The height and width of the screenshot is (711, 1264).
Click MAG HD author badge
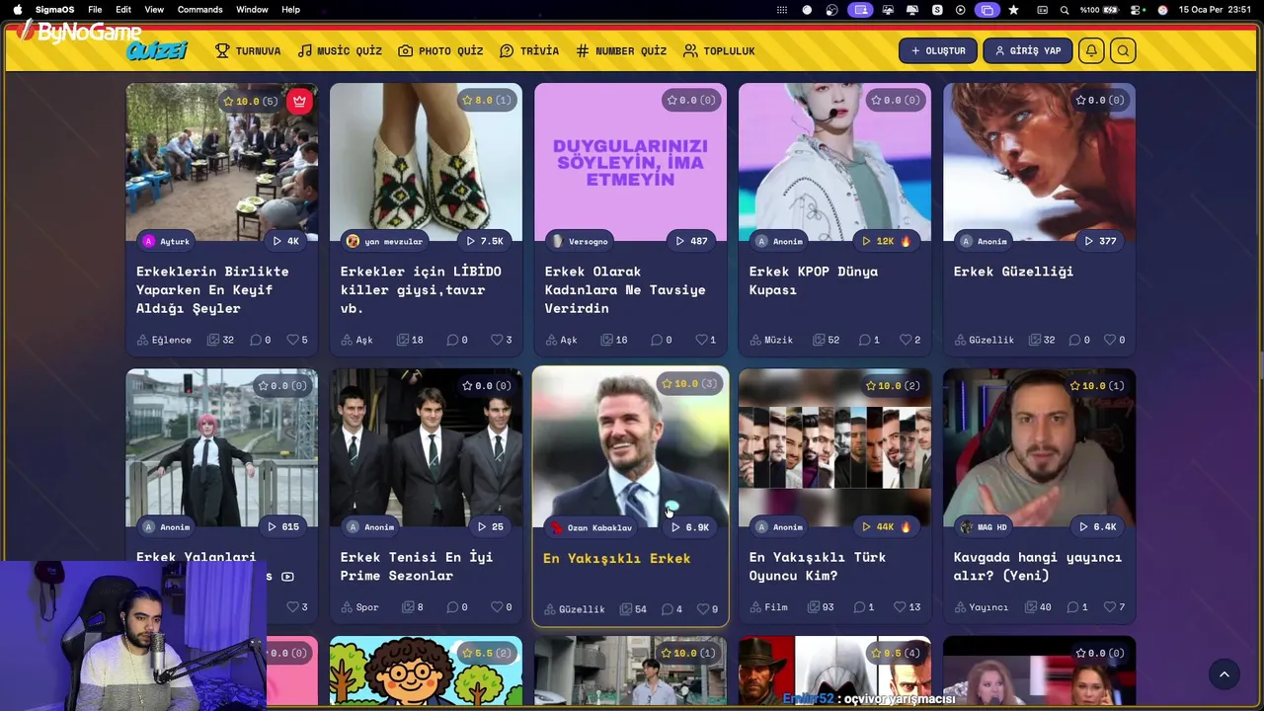pyautogui.click(x=984, y=527)
